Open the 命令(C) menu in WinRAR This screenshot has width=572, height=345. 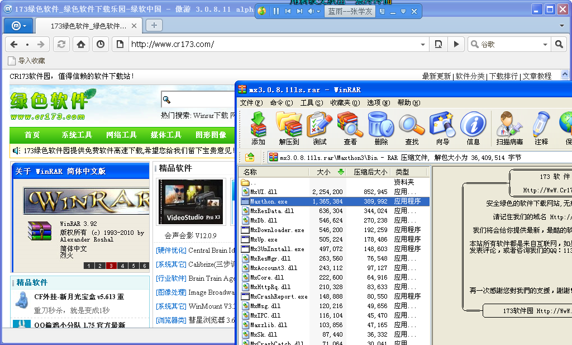pyautogui.click(x=281, y=103)
